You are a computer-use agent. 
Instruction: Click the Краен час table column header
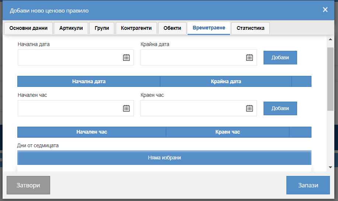(228, 132)
